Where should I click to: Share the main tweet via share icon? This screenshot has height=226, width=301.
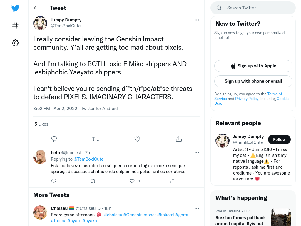[179, 139]
